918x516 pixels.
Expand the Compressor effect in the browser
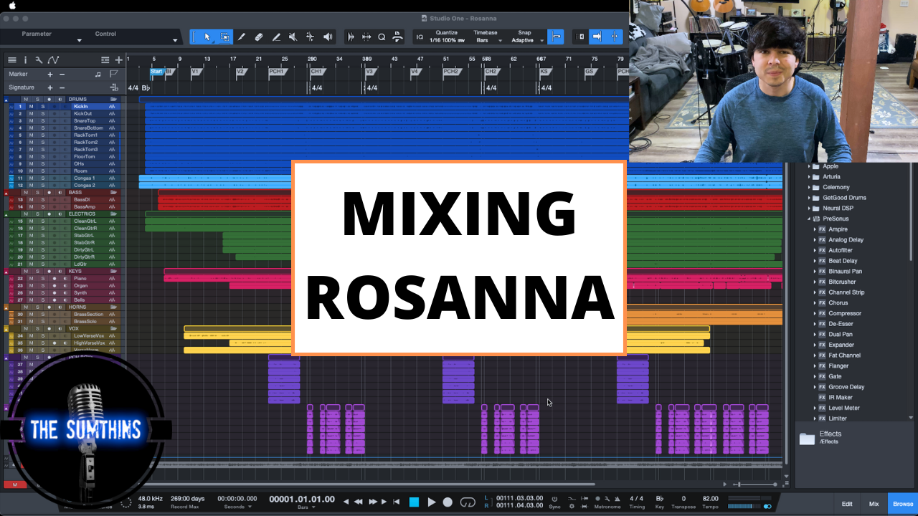[815, 313]
